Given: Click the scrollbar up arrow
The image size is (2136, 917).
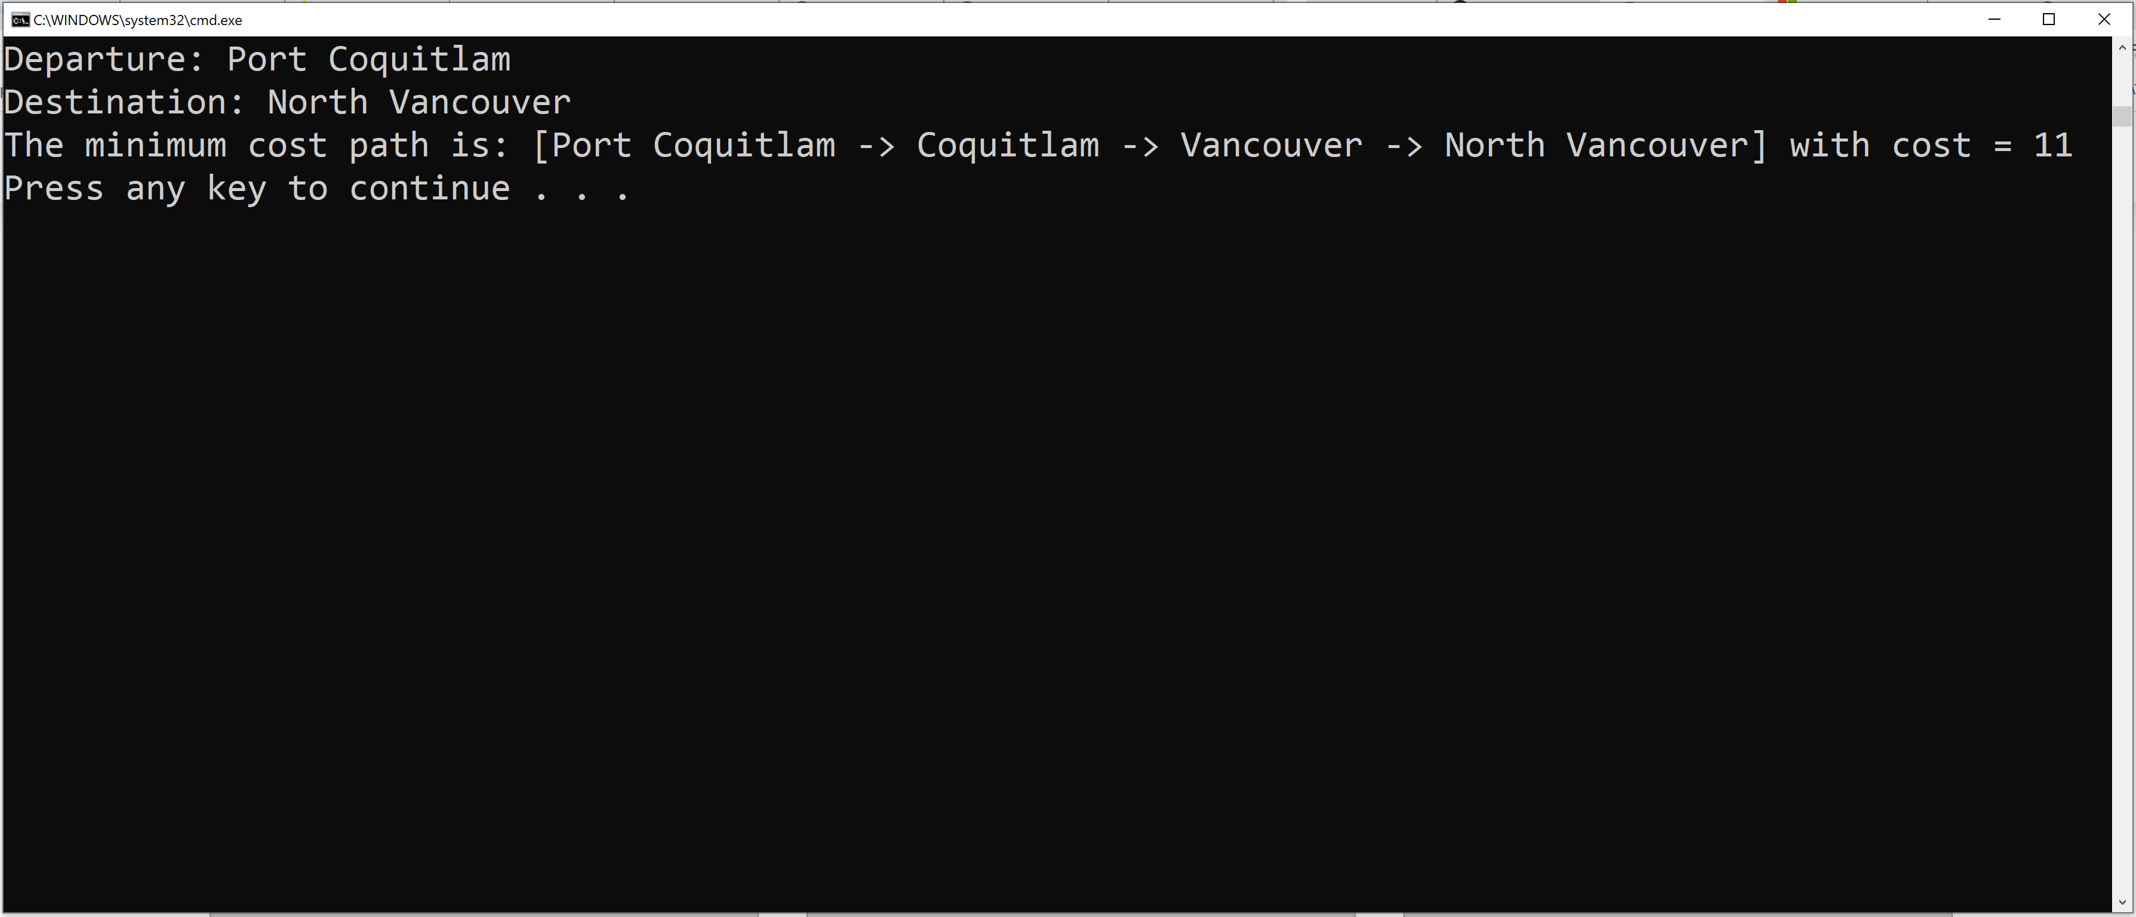Looking at the screenshot, I should [x=2122, y=47].
